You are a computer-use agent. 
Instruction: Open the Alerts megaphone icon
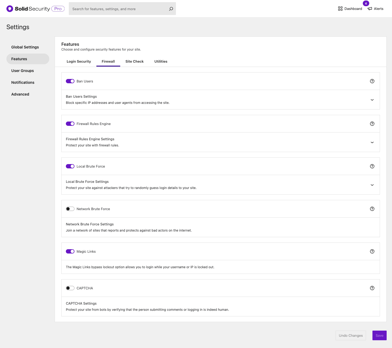pyautogui.click(x=370, y=9)
